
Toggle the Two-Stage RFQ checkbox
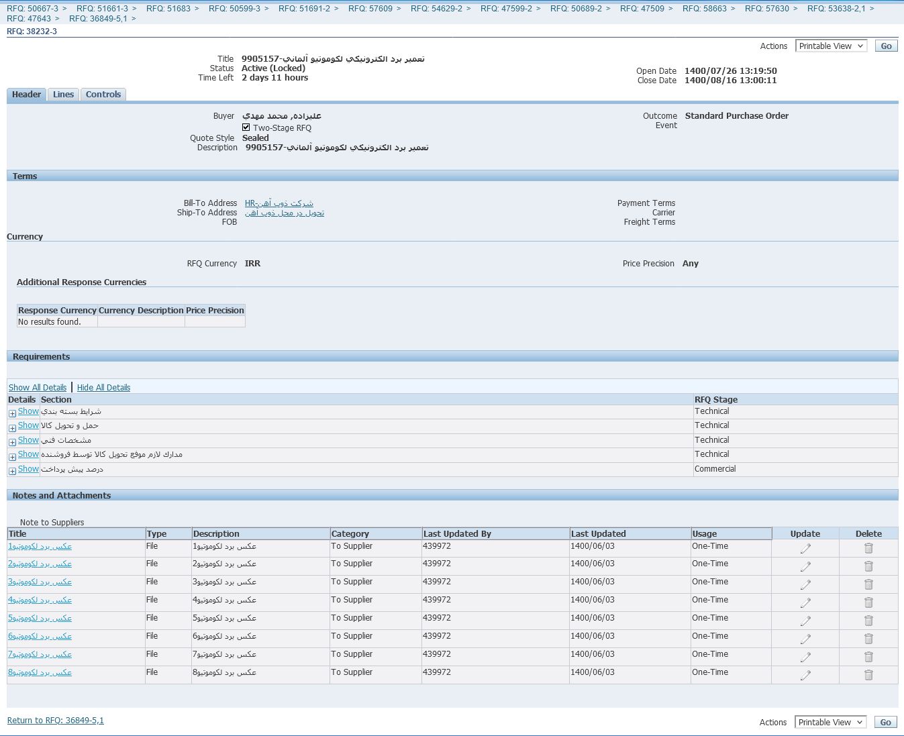246,127
